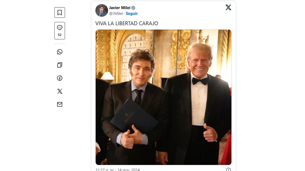
Task: Follow the account with Seguir
Action: [x=132, y=13]
